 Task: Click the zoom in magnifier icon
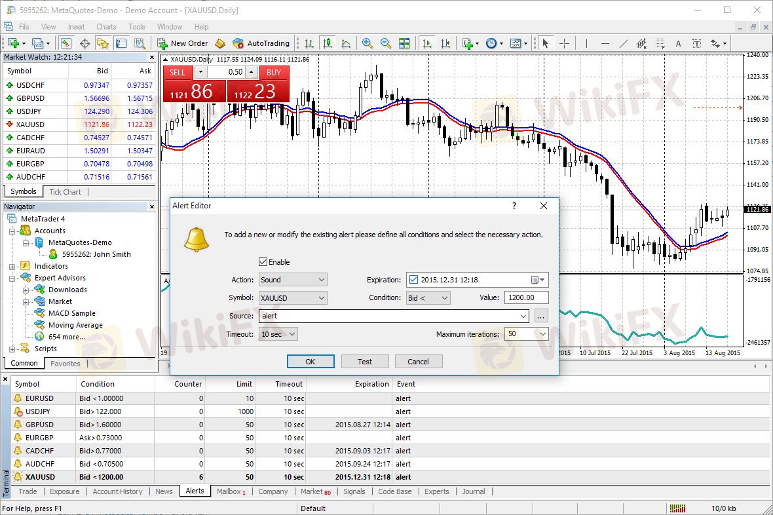click(x=368, y=43)
